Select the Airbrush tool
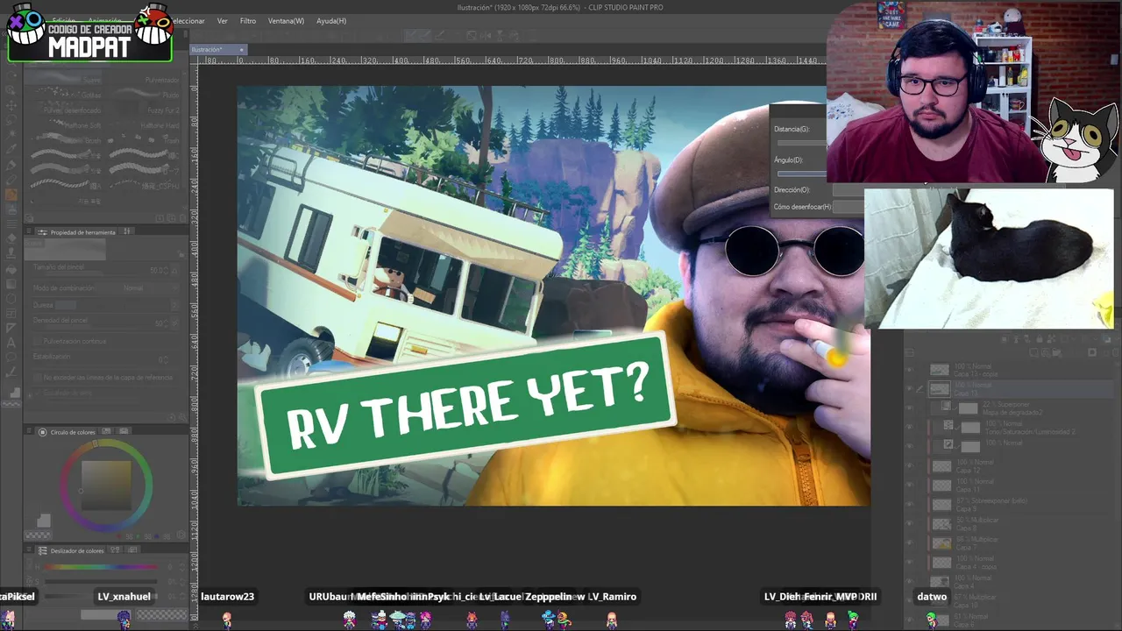 click(11, 209)
